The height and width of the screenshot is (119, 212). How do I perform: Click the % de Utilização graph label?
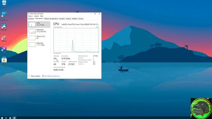(58, 27)
